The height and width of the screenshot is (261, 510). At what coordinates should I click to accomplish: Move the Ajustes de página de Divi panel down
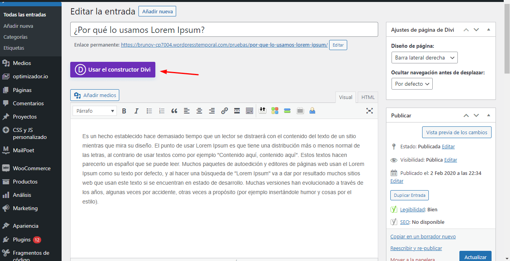476,30
